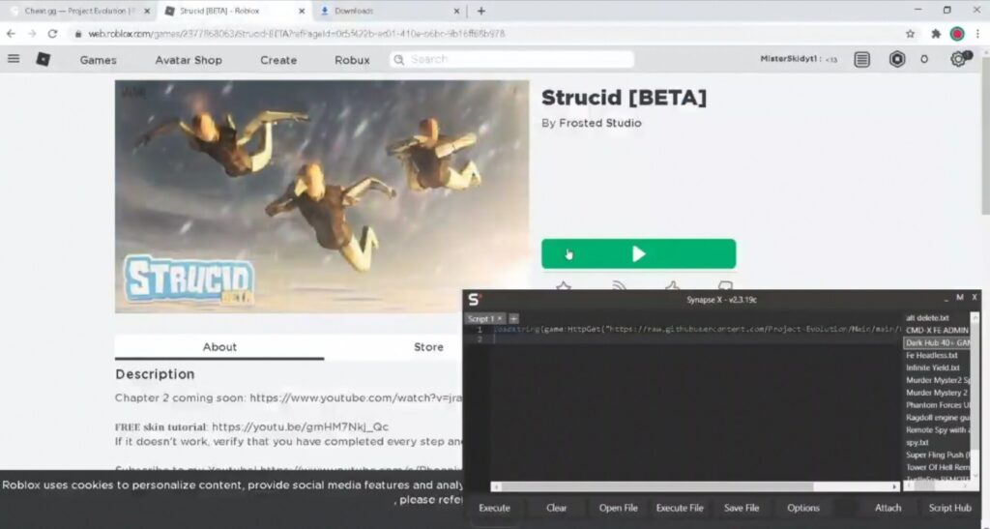Click Save File button
This screenshot has width=990, height=529.
point(742,508)
